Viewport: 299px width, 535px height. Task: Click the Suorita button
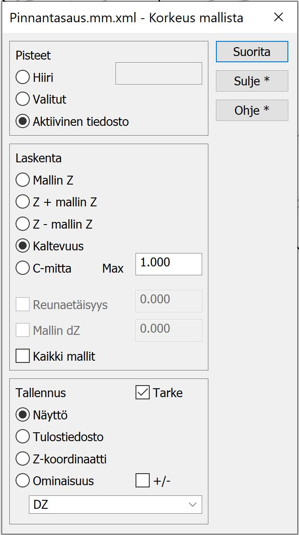(252, 52)
